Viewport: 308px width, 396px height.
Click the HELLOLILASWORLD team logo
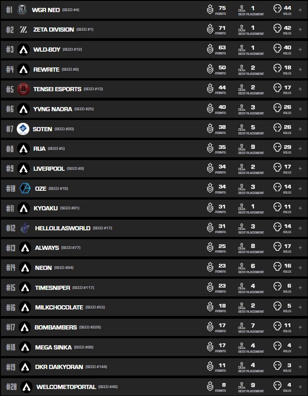(x=25, y=228)
